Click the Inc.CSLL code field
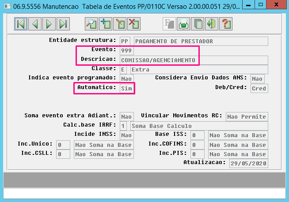Screen dimensions: 289x202 tap(63, 154)
